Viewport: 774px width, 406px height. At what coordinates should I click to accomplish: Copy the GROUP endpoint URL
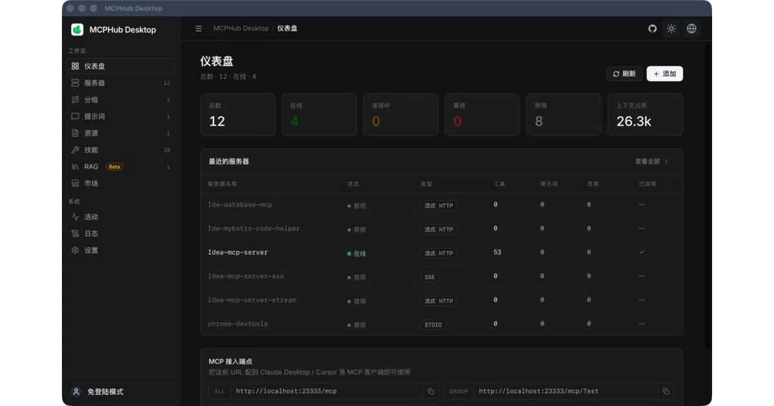(x=666, y=391)
